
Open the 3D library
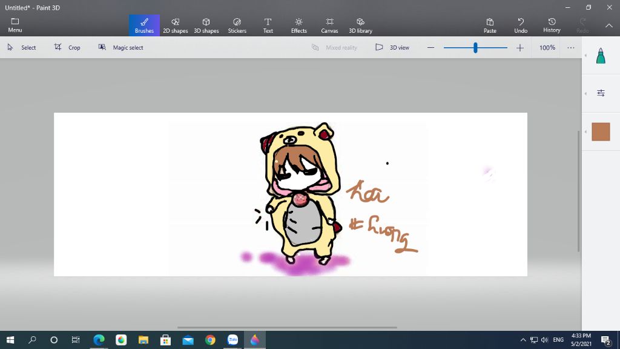click(360, 25)
